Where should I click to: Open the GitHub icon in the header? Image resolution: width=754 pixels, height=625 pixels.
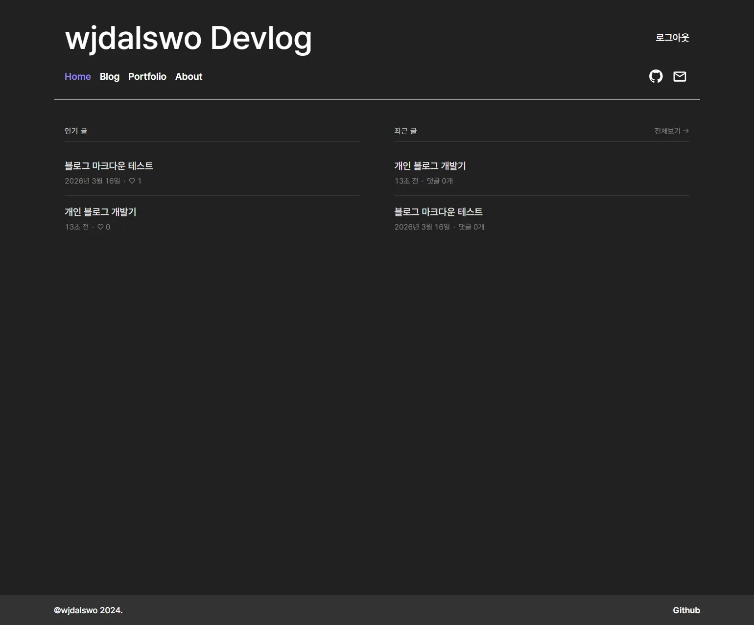[x=656, y=76]
